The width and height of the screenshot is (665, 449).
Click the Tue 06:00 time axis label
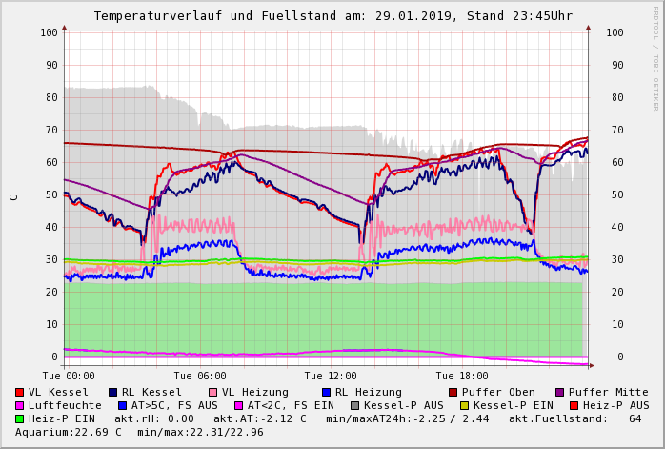(x=200, y=376)
